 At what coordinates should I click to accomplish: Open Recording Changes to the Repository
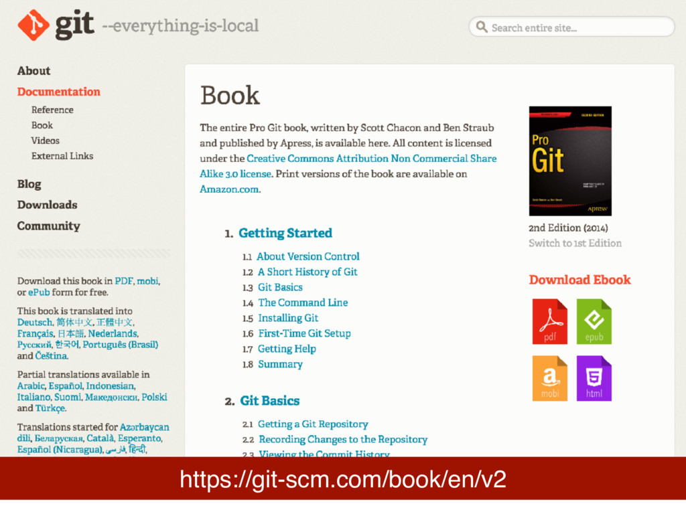(343, 439)
